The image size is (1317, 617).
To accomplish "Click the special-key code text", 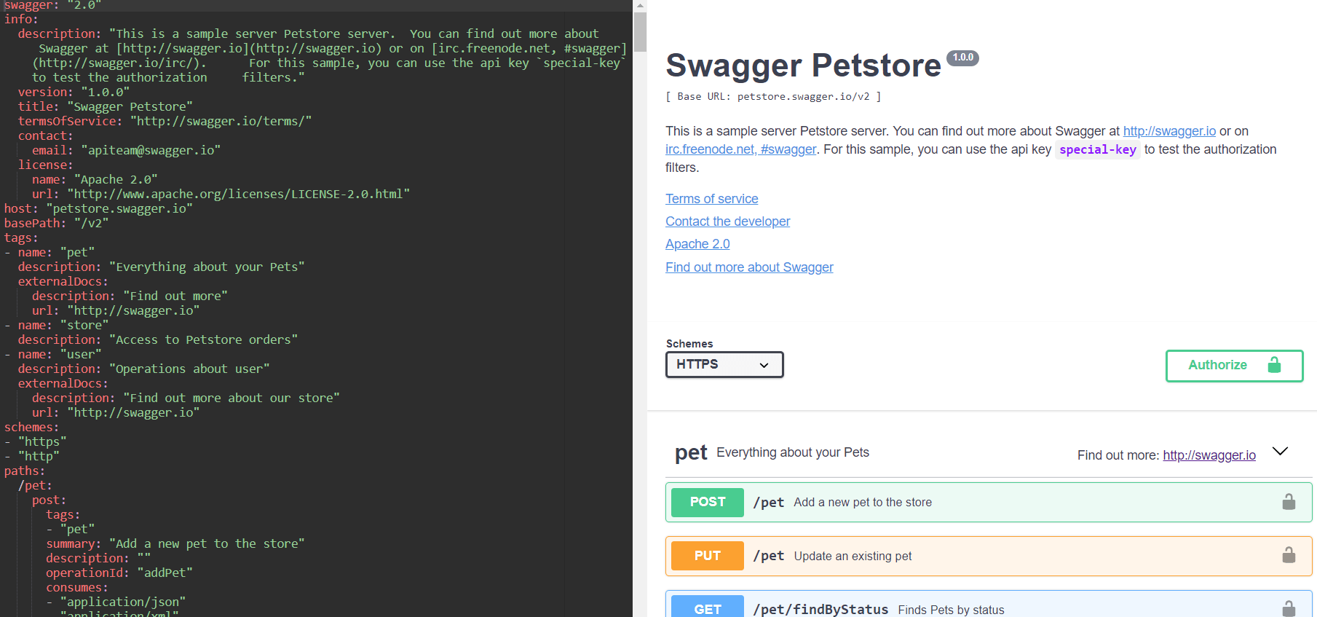I will (x=1097, y=149).
